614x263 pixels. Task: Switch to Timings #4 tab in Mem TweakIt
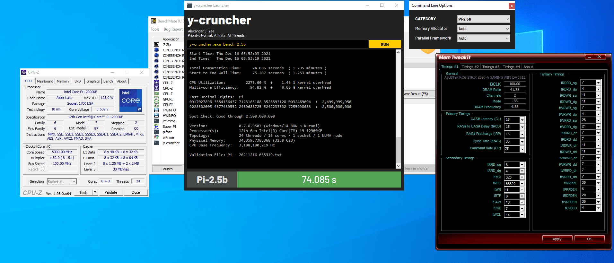pos(511,67)
